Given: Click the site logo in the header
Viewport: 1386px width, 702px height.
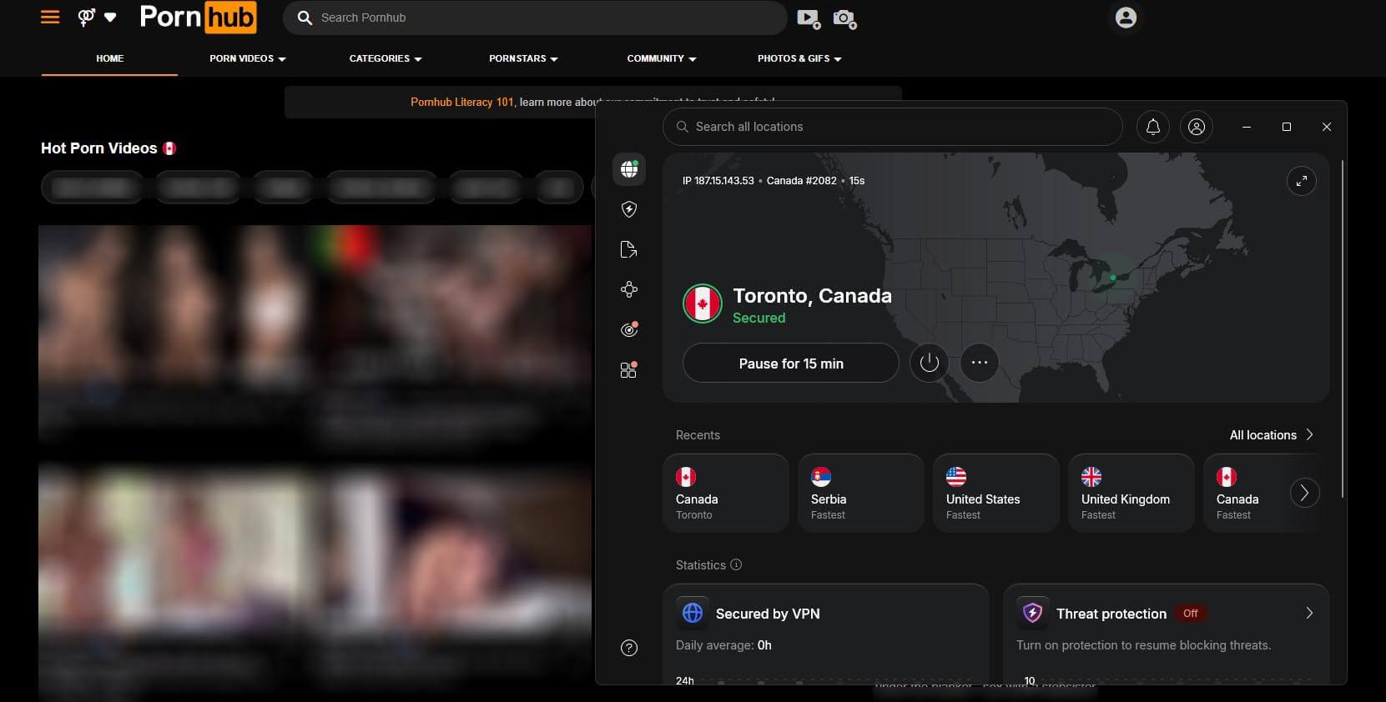Looking at the screenshot, I should pos(198,17).
